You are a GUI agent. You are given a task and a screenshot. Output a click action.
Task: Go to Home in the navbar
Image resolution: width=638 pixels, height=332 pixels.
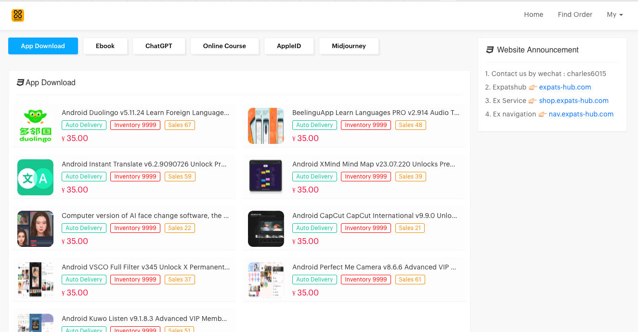click(534, 14)
